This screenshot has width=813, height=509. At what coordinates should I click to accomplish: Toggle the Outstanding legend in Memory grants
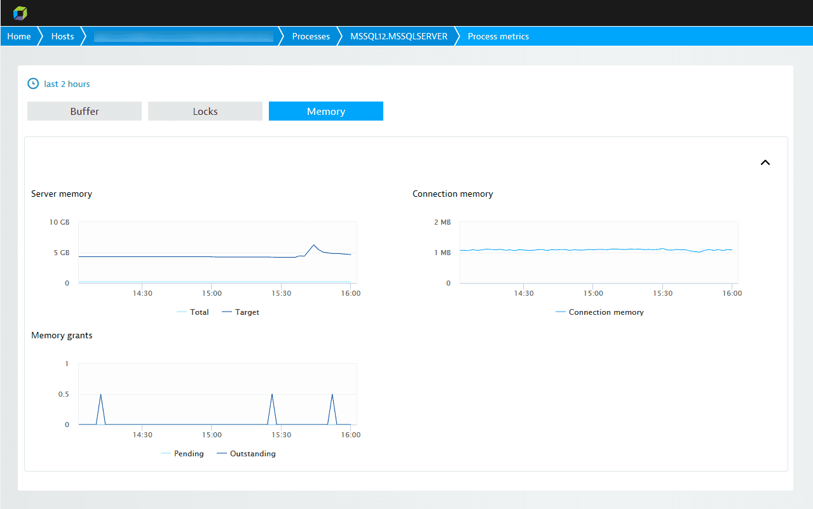click(x=246, y=454)
